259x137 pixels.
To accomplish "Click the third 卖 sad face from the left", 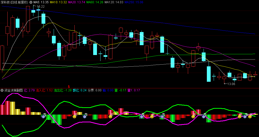I will pyautogui.click(x=142, y=117).
